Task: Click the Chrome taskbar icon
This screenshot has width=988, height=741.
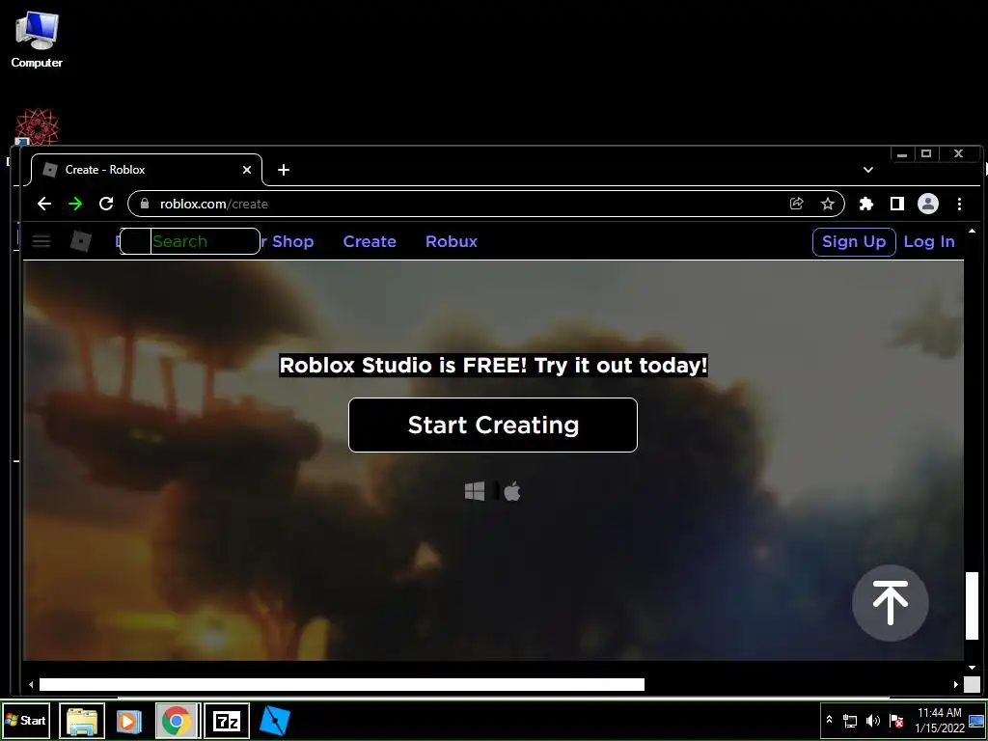Action: (x=178, y=721)
